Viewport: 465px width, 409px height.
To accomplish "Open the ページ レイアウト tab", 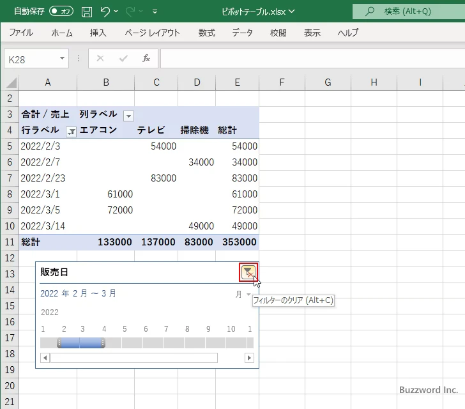I will pos(152,33).
